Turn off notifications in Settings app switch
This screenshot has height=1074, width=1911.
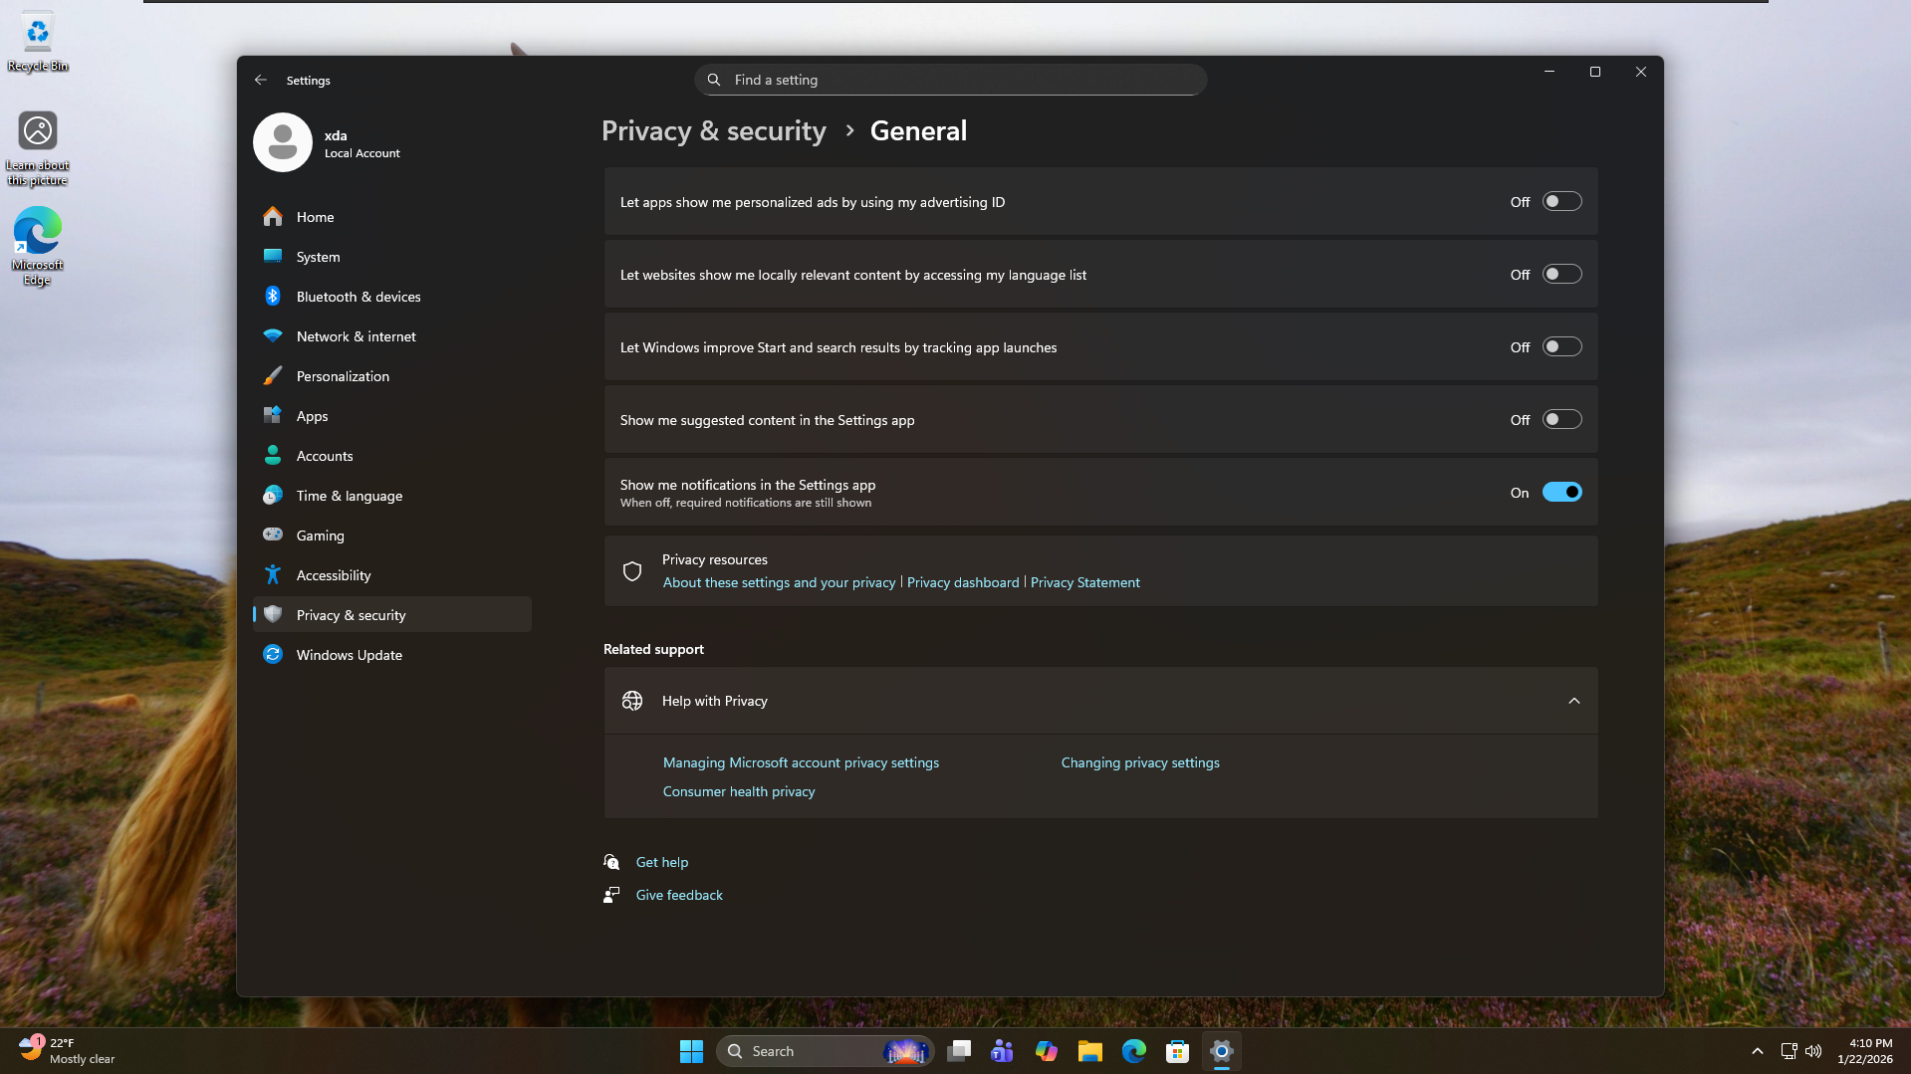coord(1561,493)
